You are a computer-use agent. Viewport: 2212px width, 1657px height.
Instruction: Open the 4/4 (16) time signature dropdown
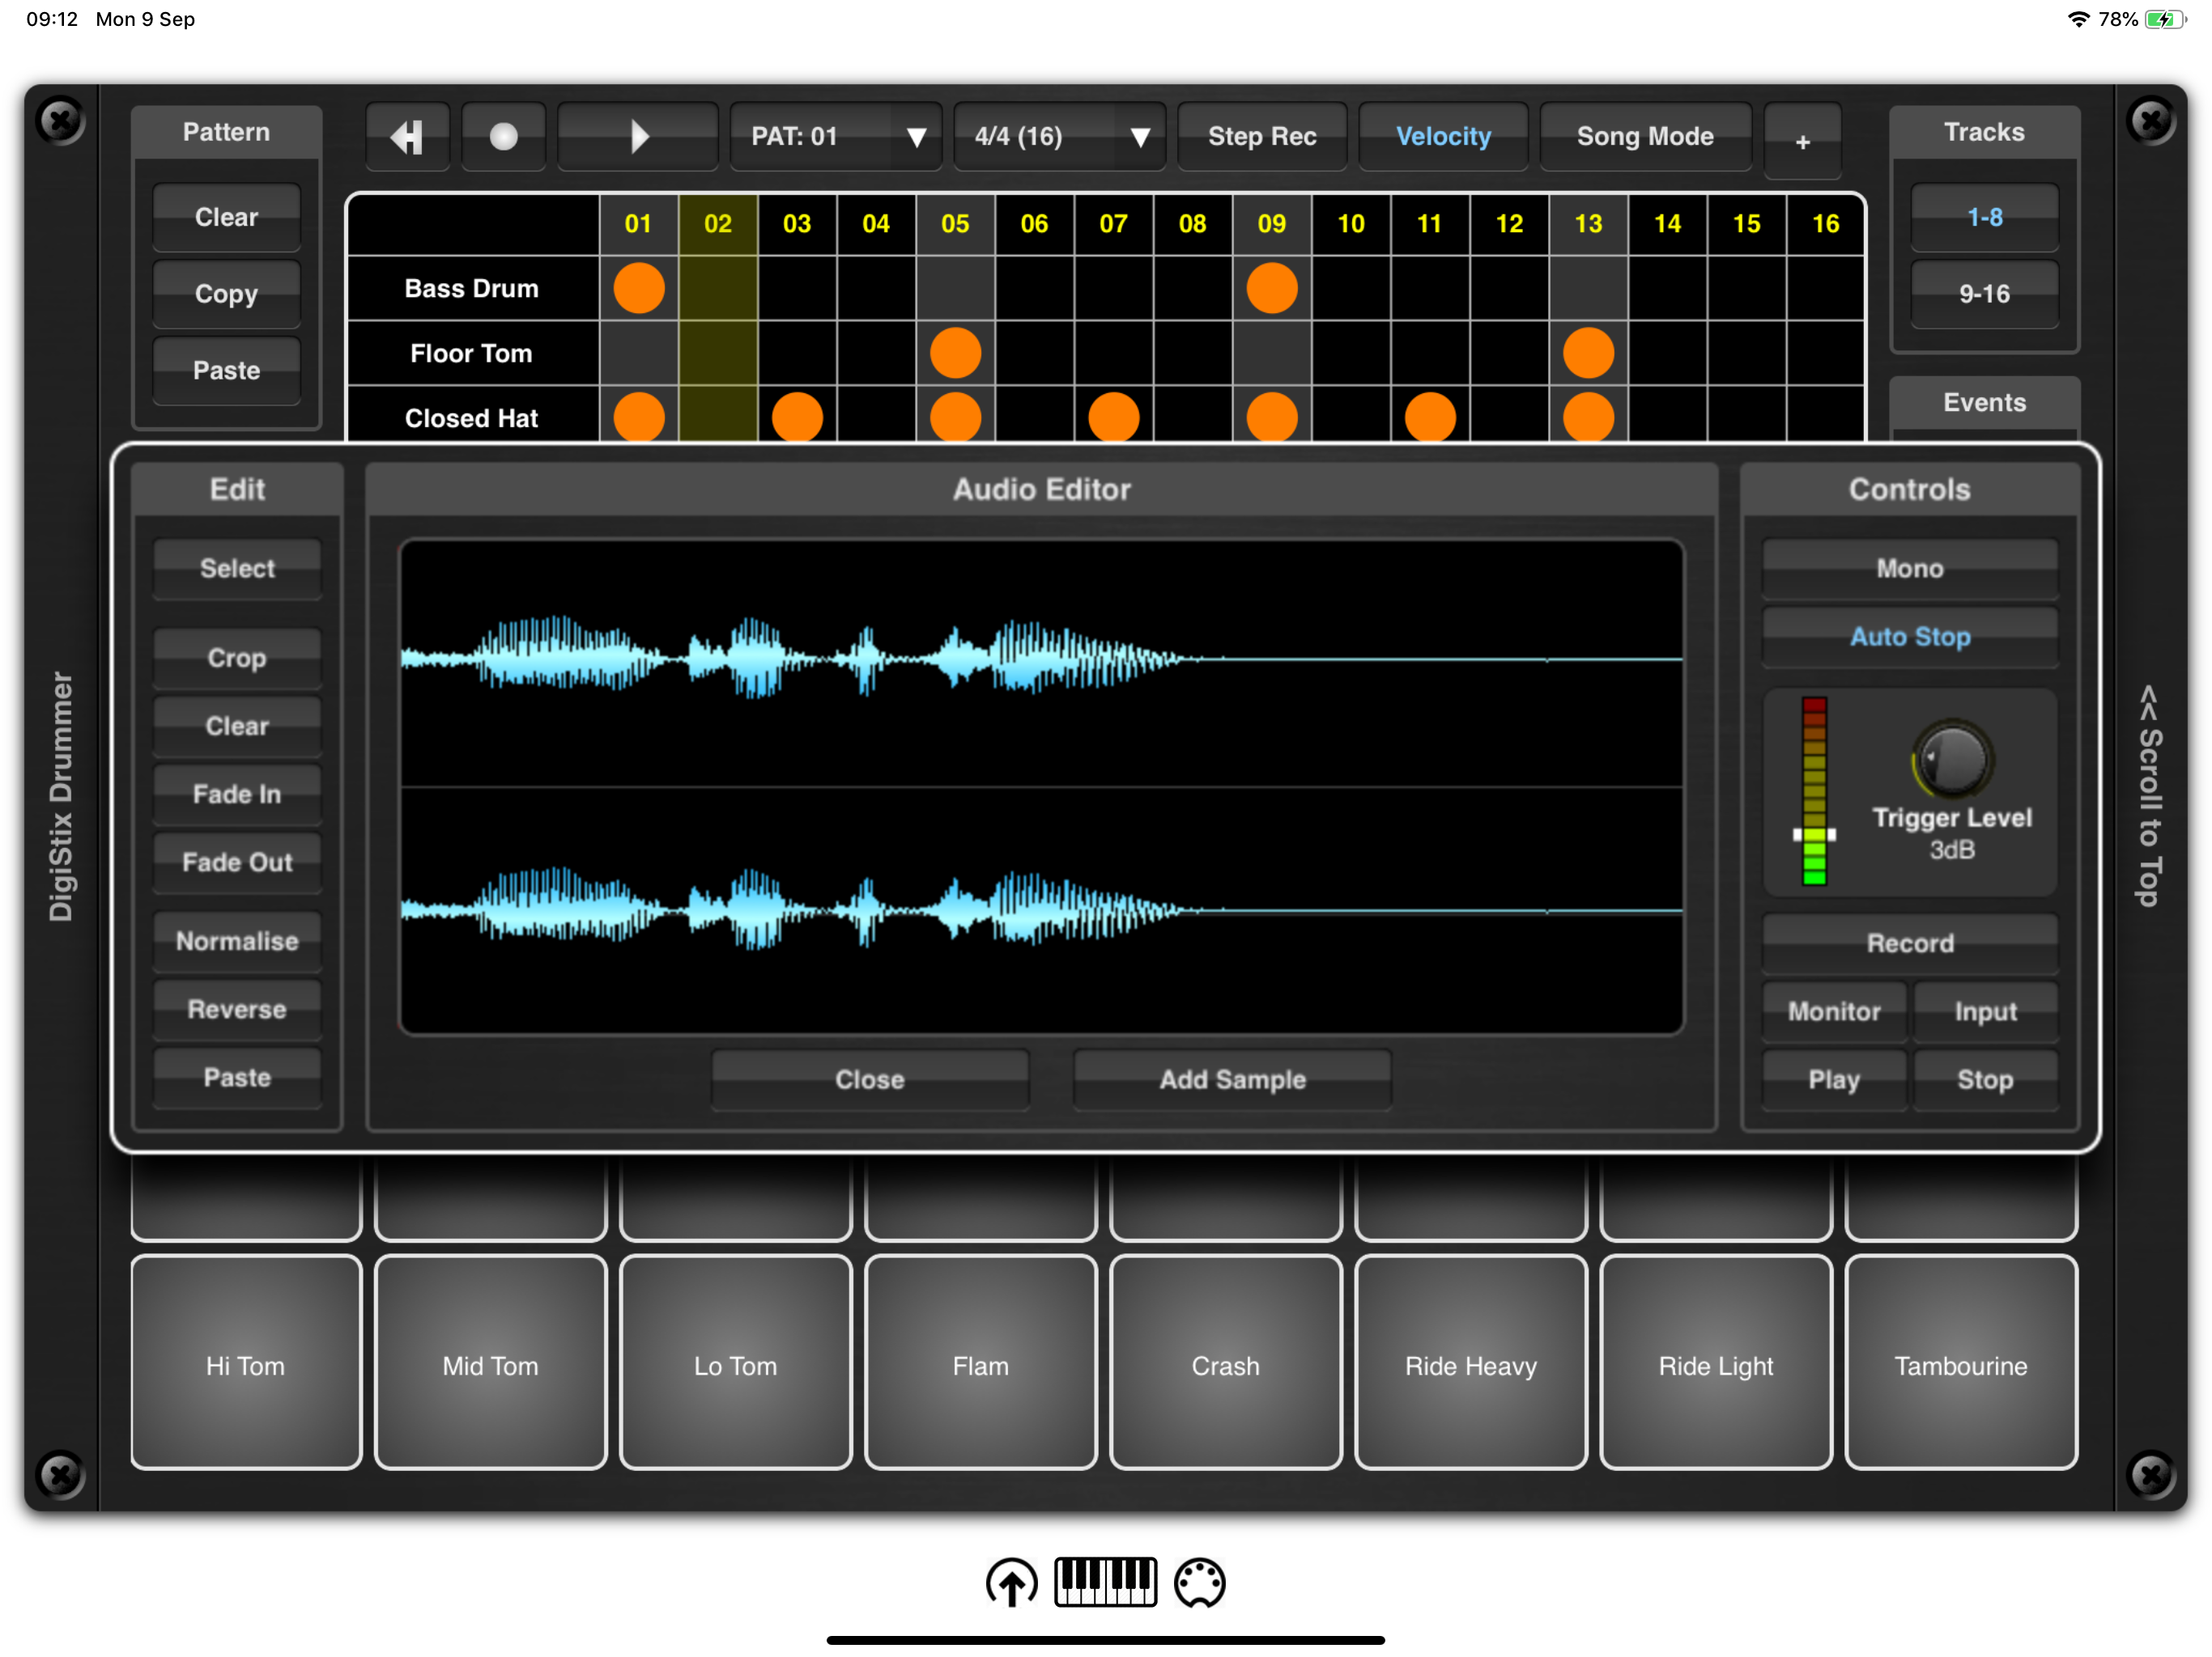coord(1059,136)
